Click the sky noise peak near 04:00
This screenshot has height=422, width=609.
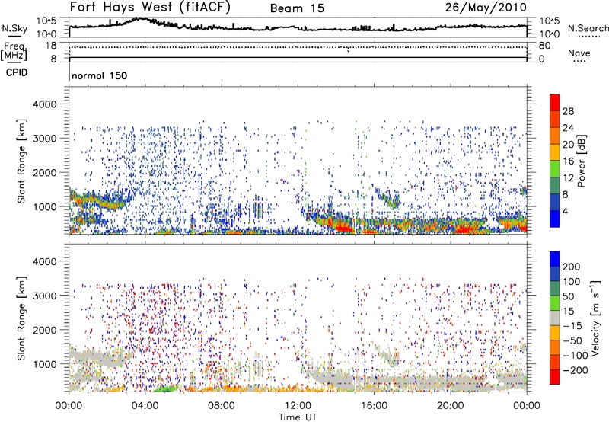pos(141,18)
